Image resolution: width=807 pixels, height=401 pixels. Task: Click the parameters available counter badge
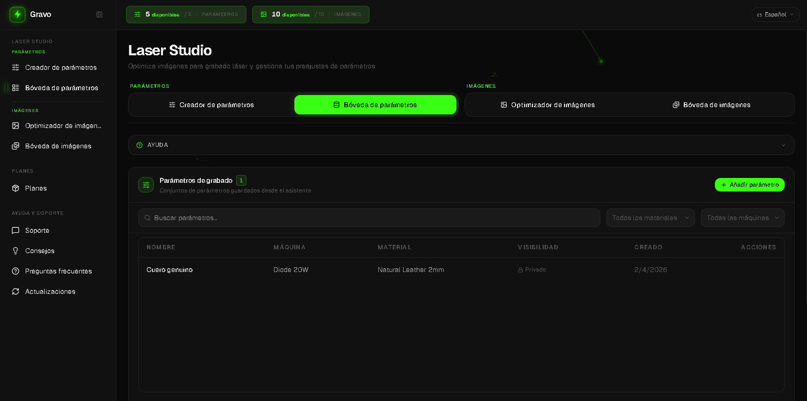click(x=186, y=15)
